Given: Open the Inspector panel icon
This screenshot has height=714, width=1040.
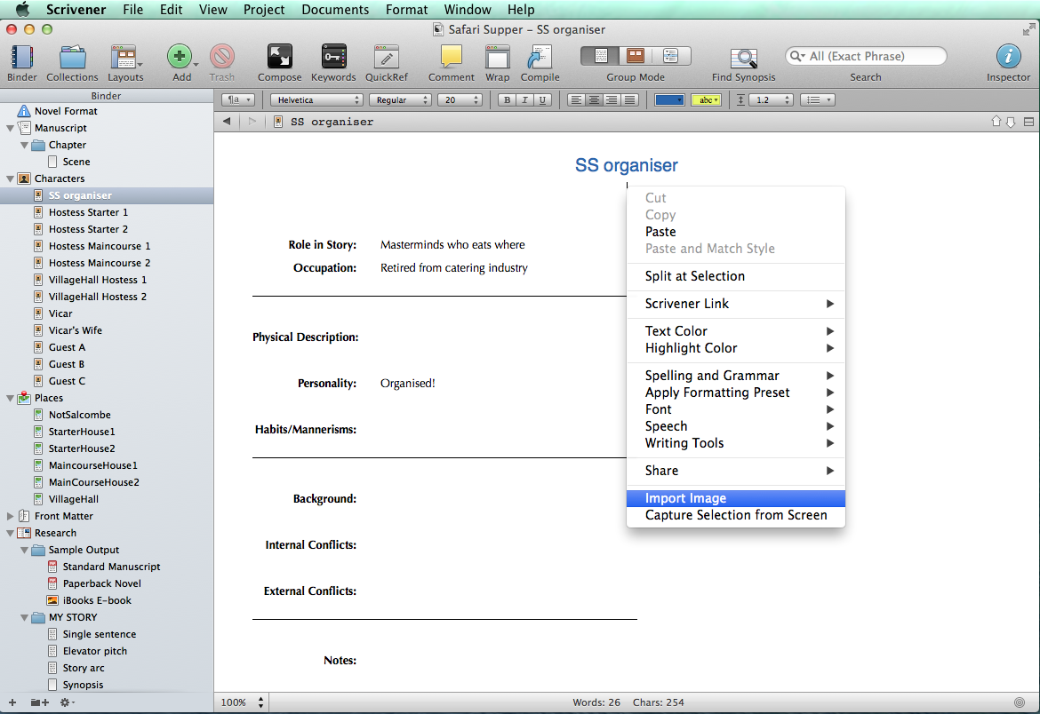Looking at the screenshot, I should [1008, 56].
